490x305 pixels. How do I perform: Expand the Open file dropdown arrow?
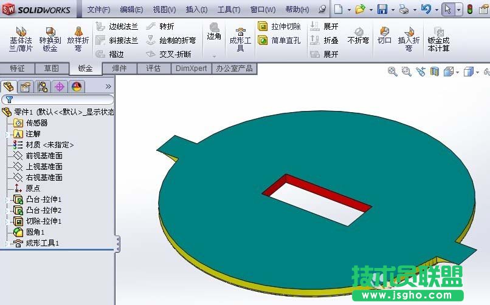(x=371, y=10)
